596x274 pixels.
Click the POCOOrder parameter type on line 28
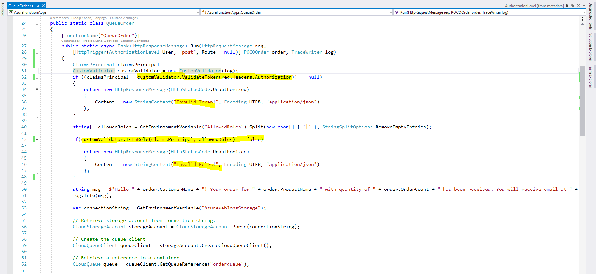[256, 52]
